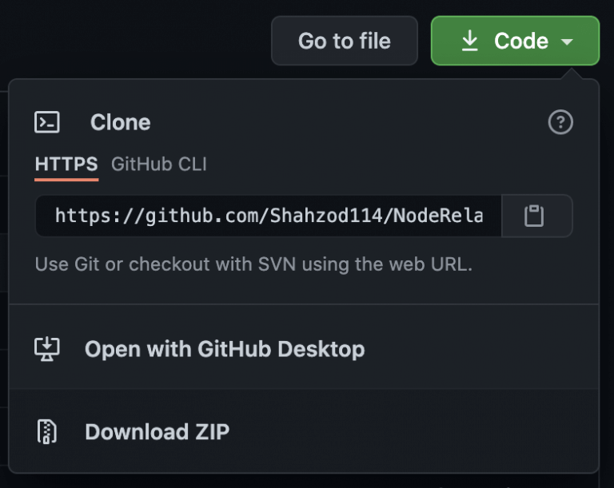Click the repository clone URL field
The width and height of the screenshot is (614, 488).
pos(269,216)
